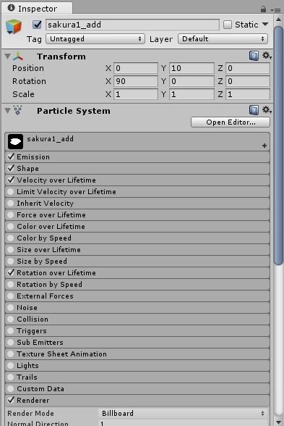The height and width of the screenshot is (426, 284).
Task: Disable Rotation over Lifetime module checkmark
Action: coord(11,272)
